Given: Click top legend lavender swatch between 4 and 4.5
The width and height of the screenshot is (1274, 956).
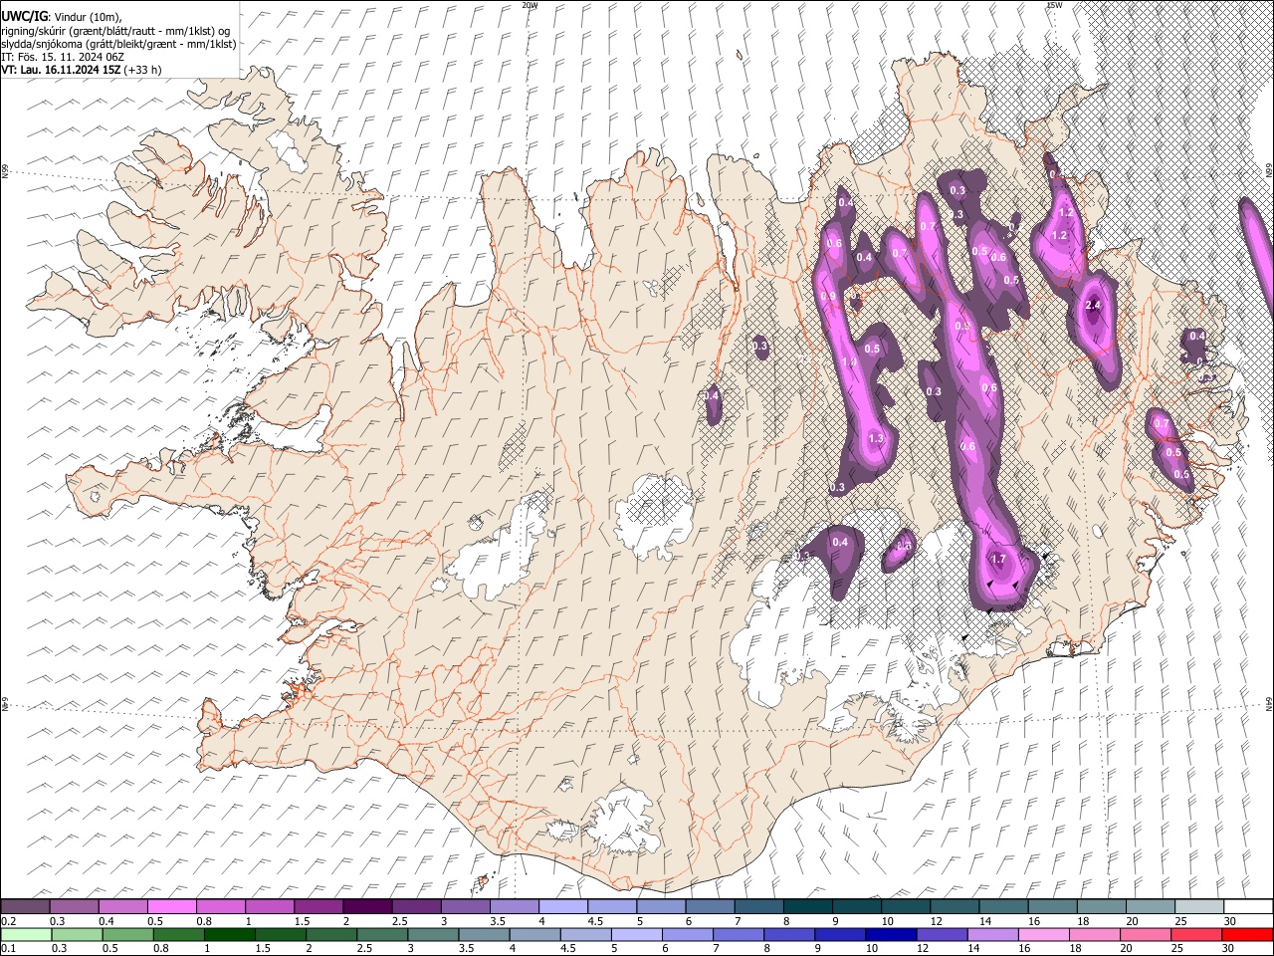Looking at the screenshot, I should pyautogui.click(x=563, y=906).
